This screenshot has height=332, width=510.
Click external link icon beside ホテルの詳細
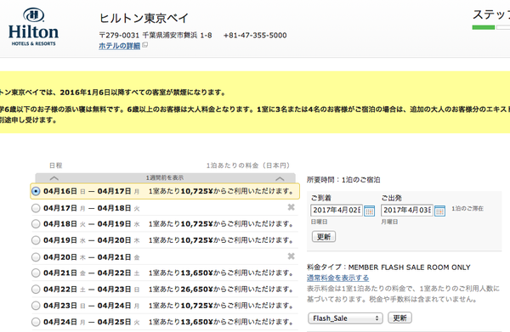point(145,45)
